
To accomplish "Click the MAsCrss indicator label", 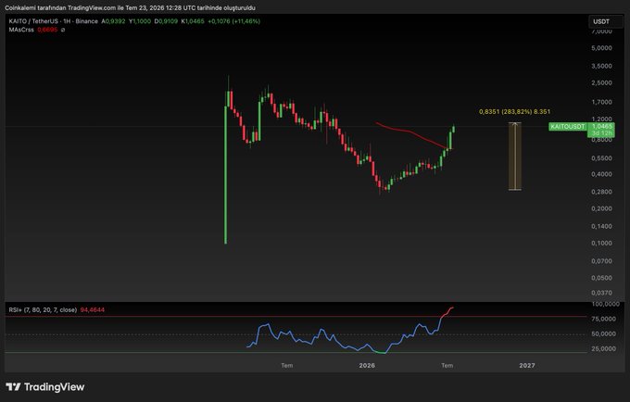I will 21,30.
